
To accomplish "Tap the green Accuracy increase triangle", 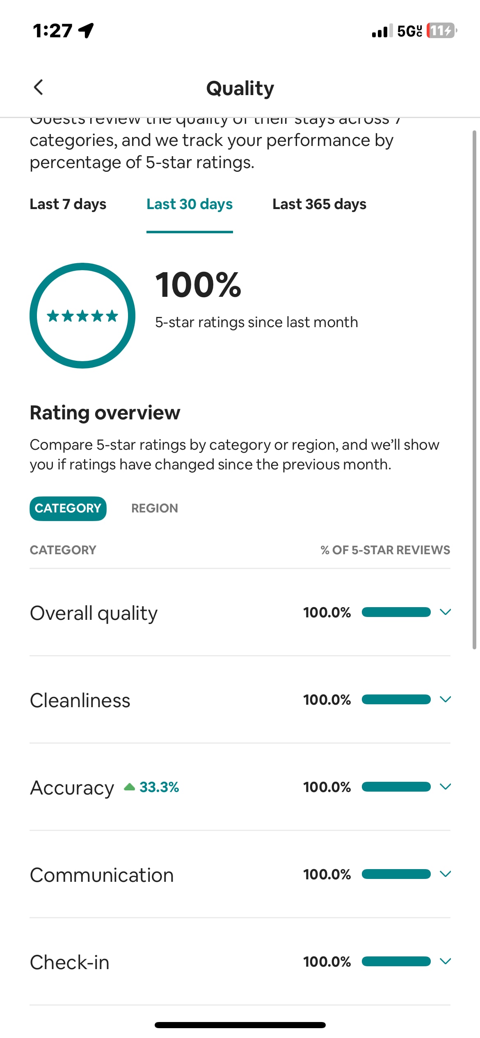I will (130, 787).
